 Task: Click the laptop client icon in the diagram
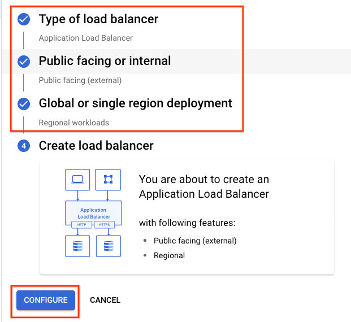click(x=78, y=180)
